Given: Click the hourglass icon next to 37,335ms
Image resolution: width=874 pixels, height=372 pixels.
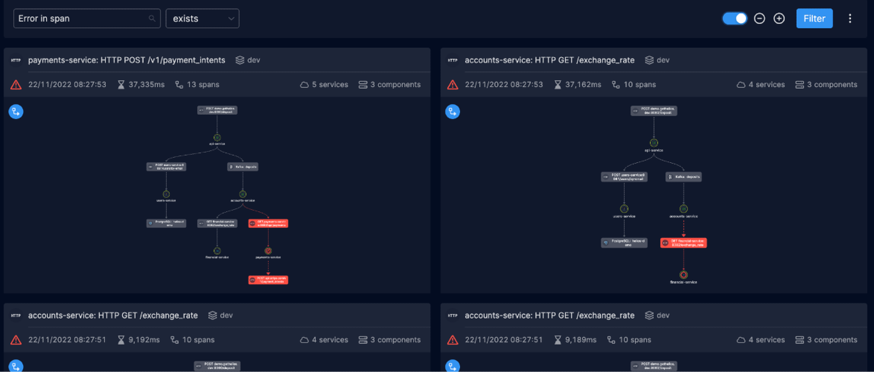Looking at the screenshot, I should [x=121, y=85].
